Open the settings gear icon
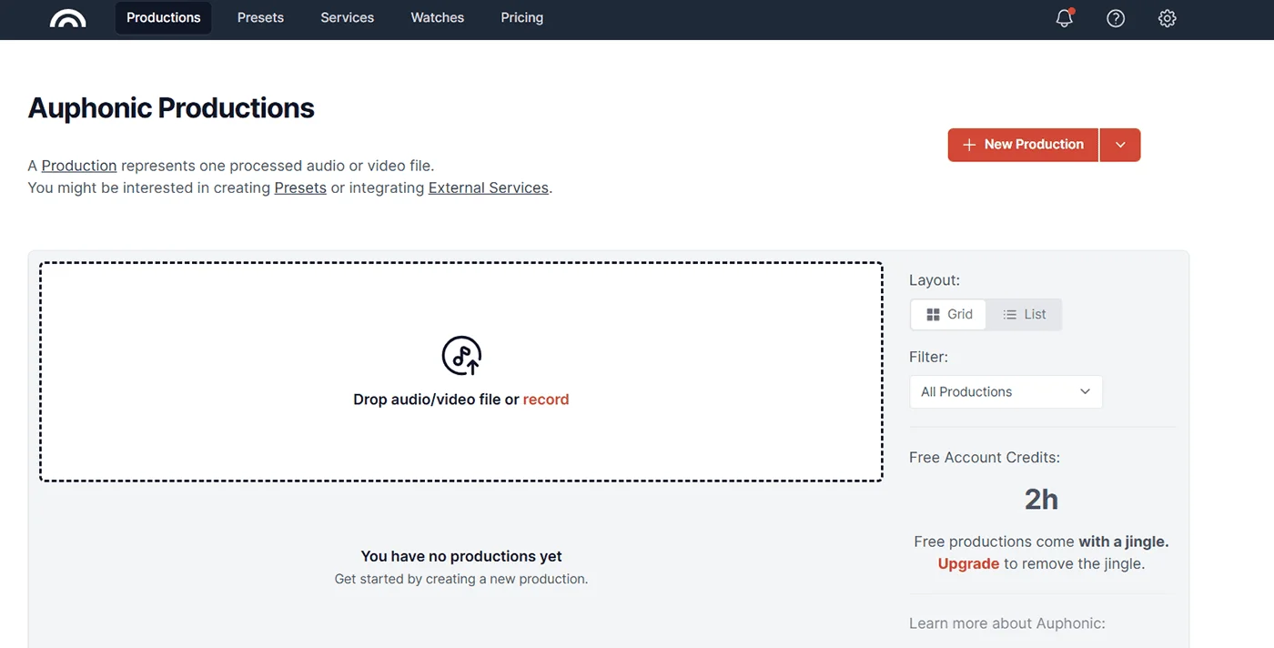Image resolution: width=1274 pixels, height=648 pixels. pyautogui.click(x=1168, y=18)
